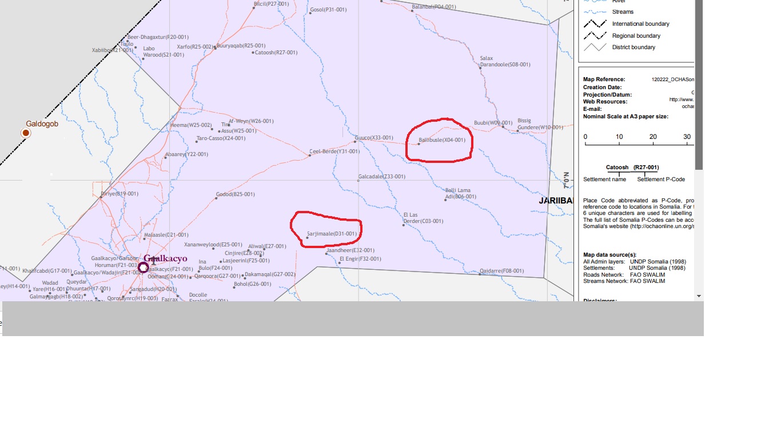The height and width of the screenshot is (439, 781).
Task: Click the Buuryaqab(R25-001) label
Action: [241, 46]
